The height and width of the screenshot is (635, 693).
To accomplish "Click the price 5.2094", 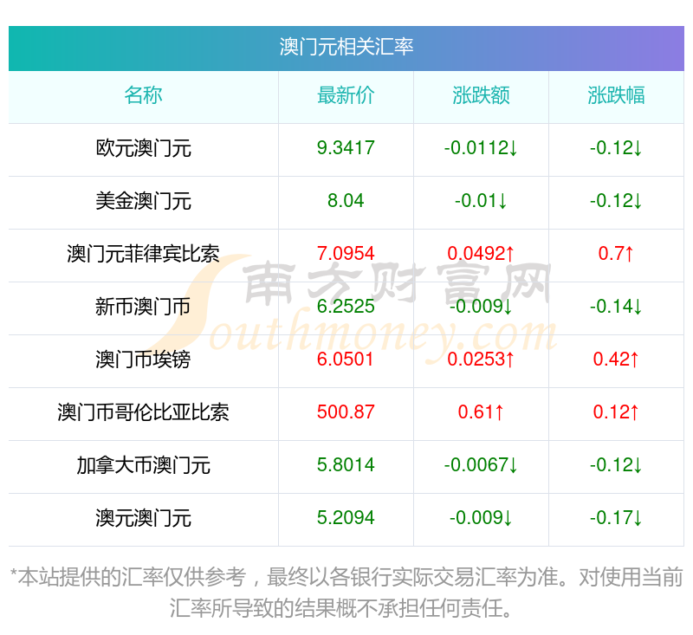I will click(x=346, y=518).
